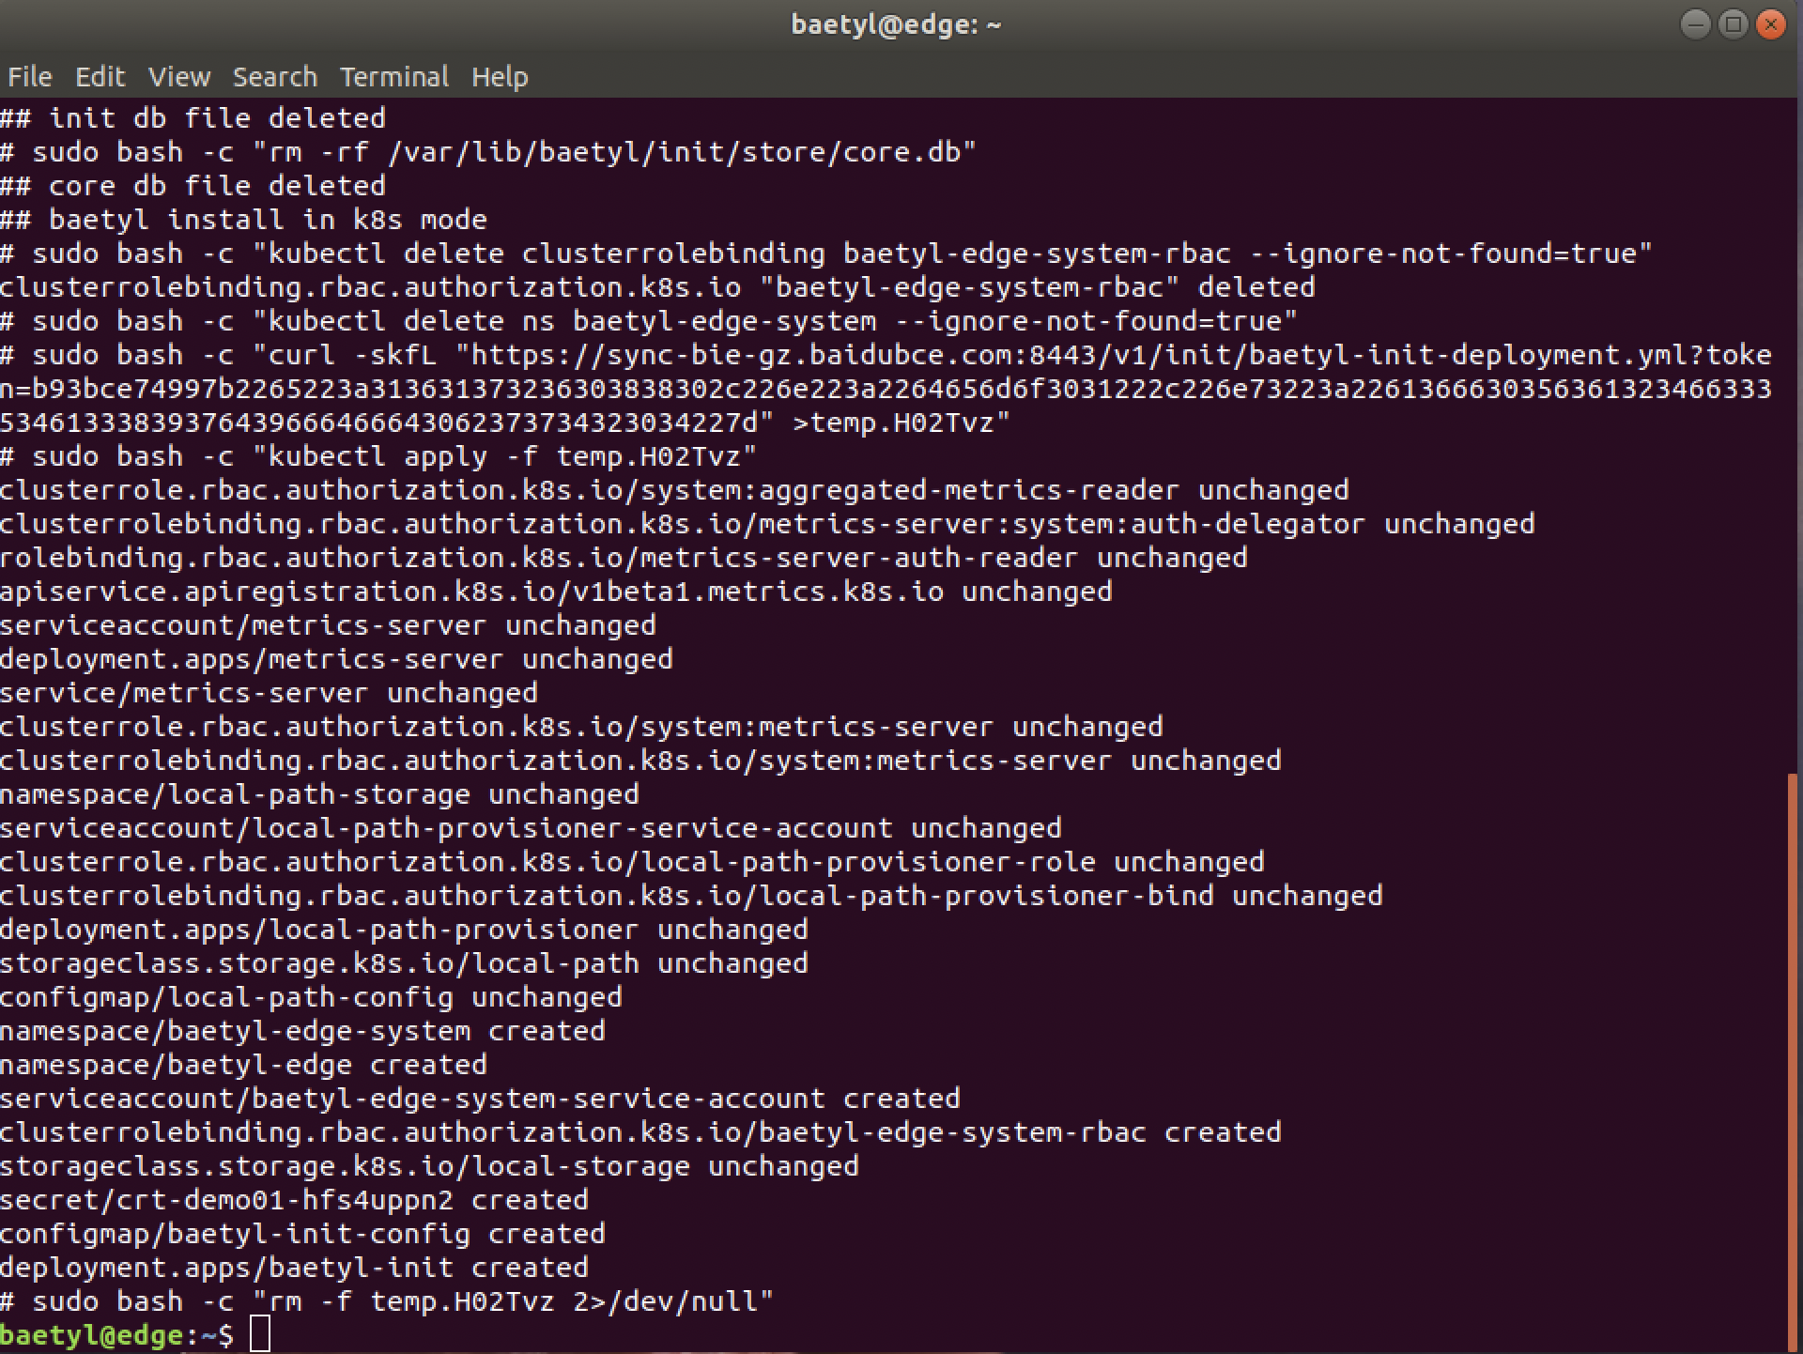Click the namespace/baetyl-edge-system created line
The image size is (1803, 1354).
coord(302,1031)
